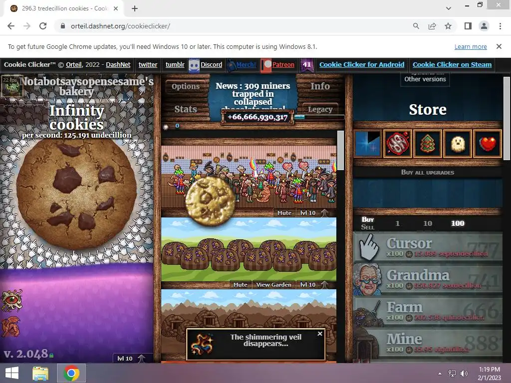Open the Info menu
This screenshot has width=511, height=383.
(x=320, y=86)
